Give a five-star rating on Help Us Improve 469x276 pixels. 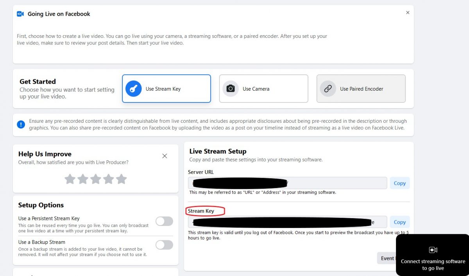click(x=122, y=179)
